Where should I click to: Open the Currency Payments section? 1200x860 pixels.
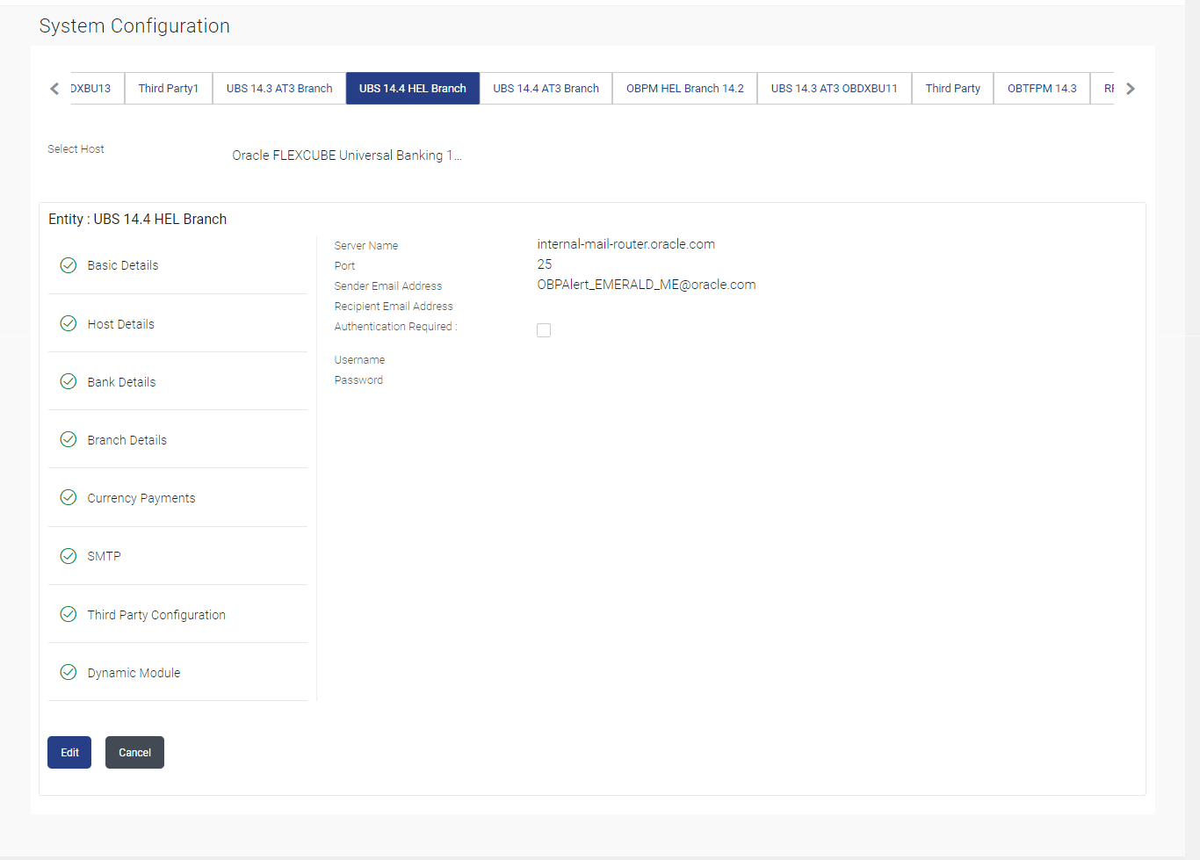[x=178, y=497]
